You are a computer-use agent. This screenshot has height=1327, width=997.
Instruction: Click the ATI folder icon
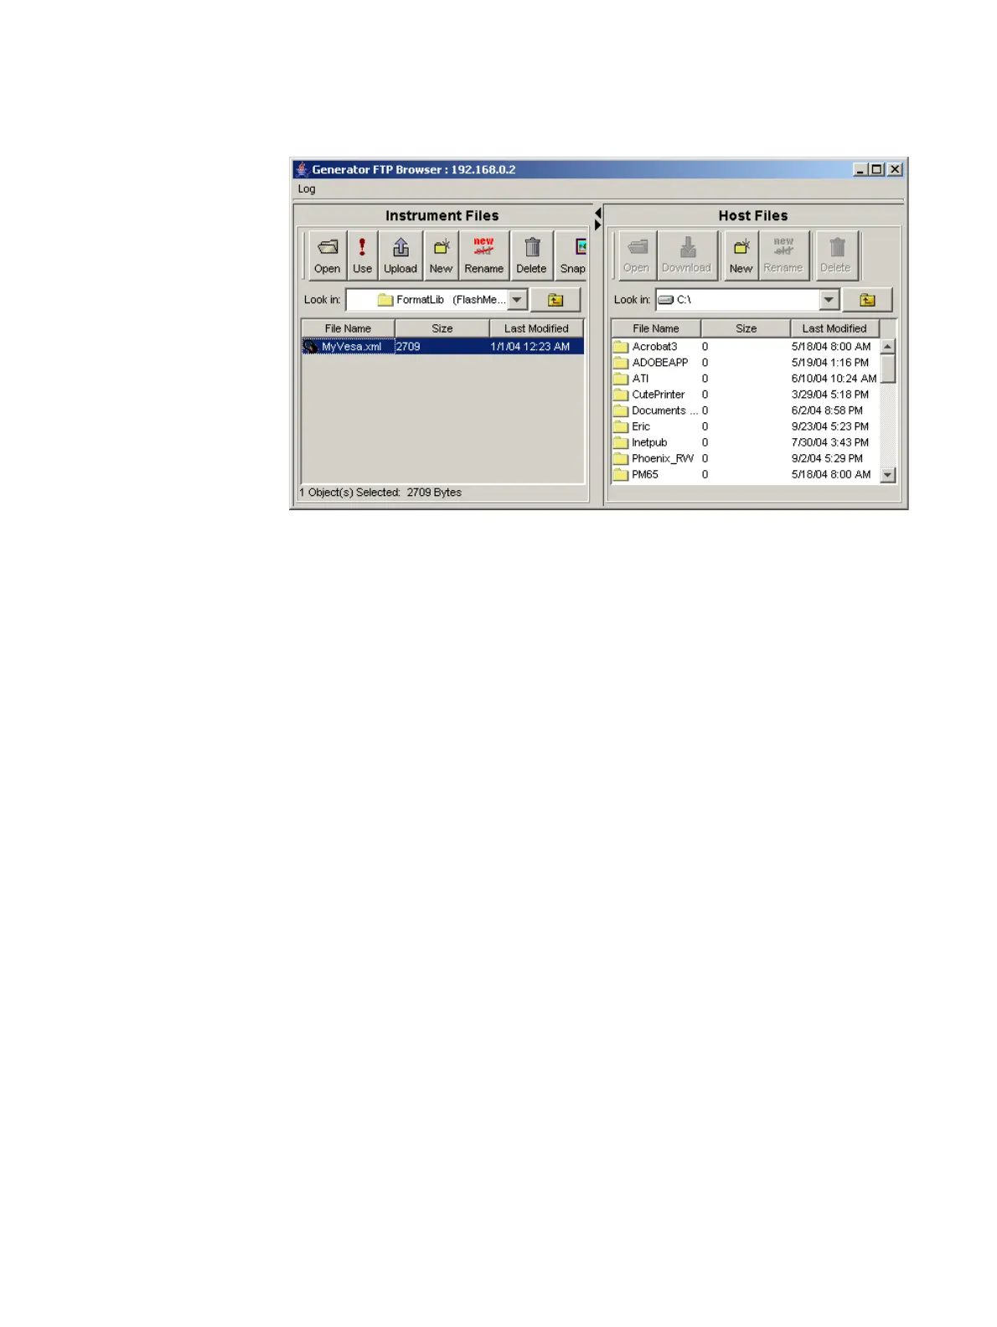point(621,379)
